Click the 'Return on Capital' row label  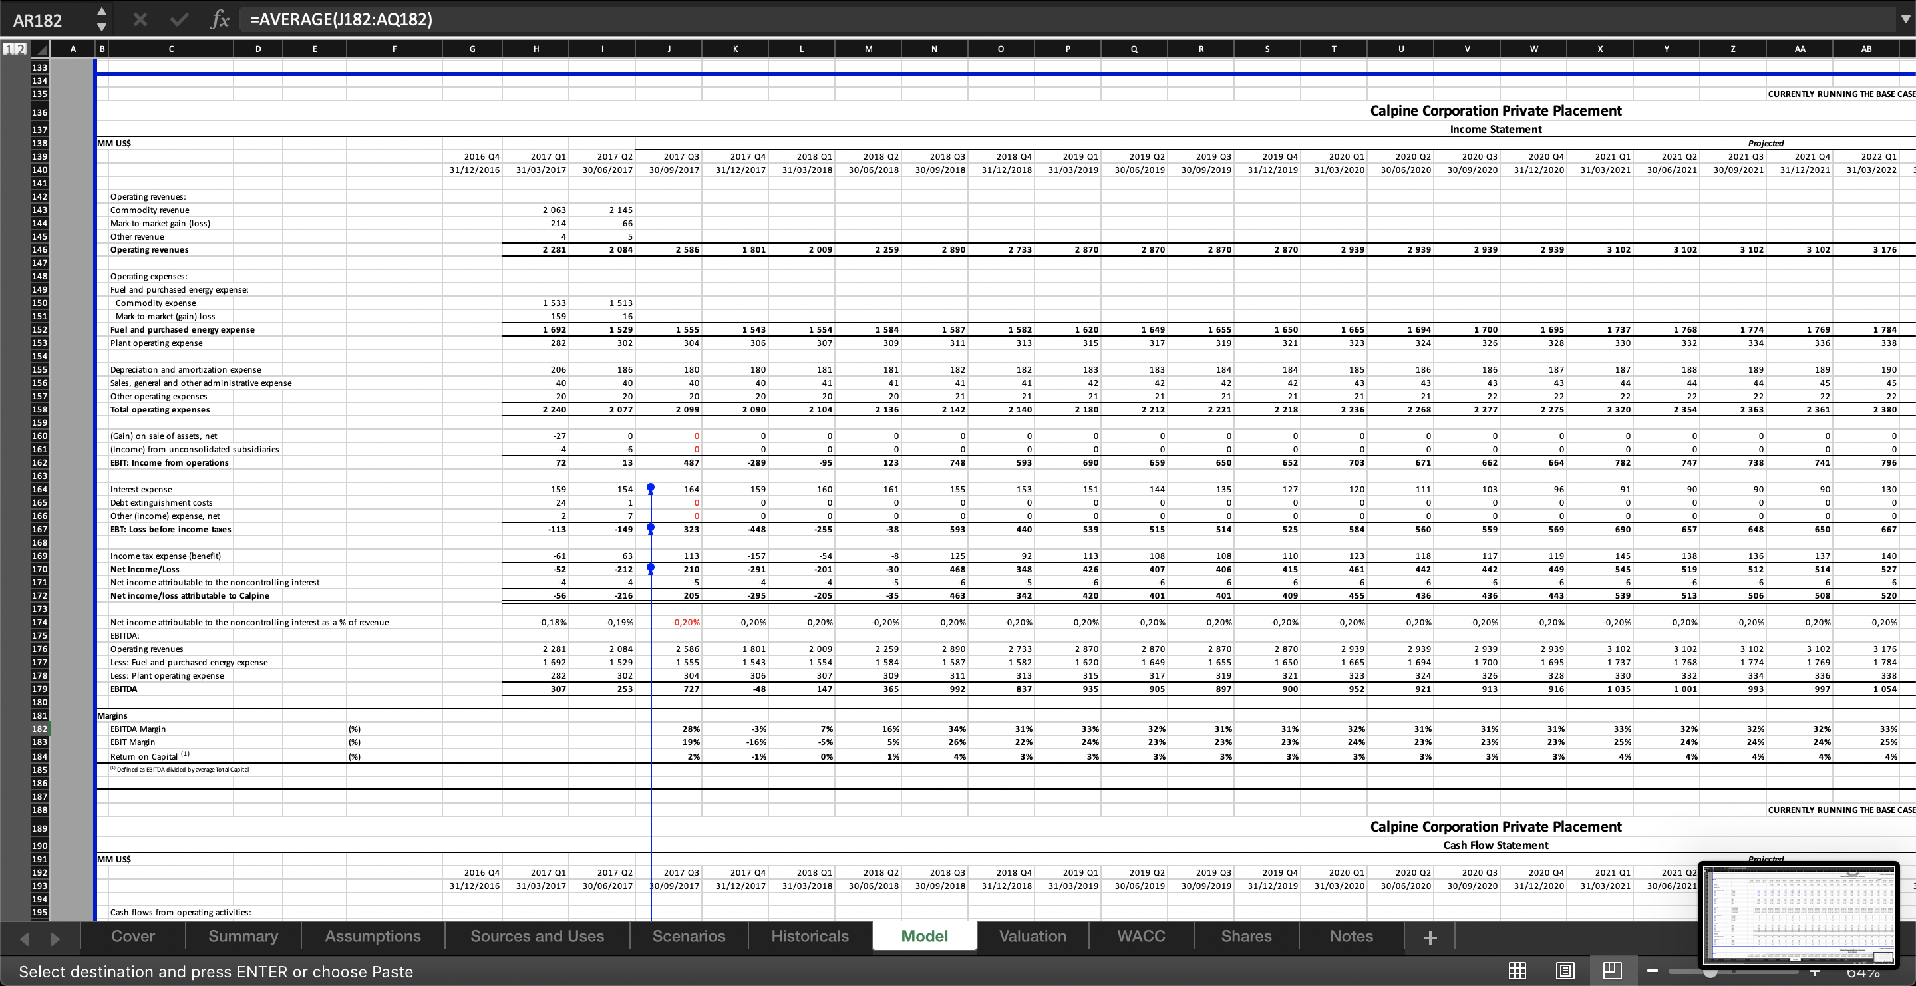click(x=150, y=756)
